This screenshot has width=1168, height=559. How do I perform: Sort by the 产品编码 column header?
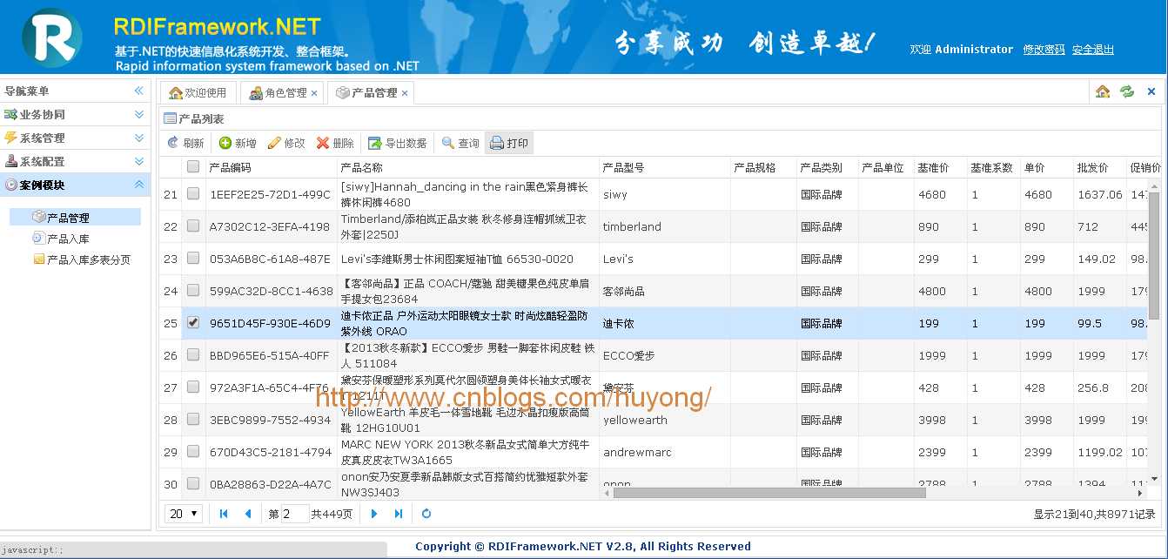pos(271,167)
